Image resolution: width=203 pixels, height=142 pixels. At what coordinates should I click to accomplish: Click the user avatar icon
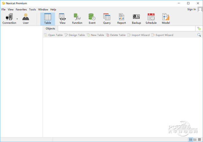(x=200, y=9)
